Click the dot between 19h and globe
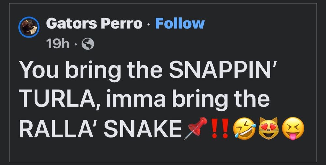The image size is (326, 165). coord(76,44)
